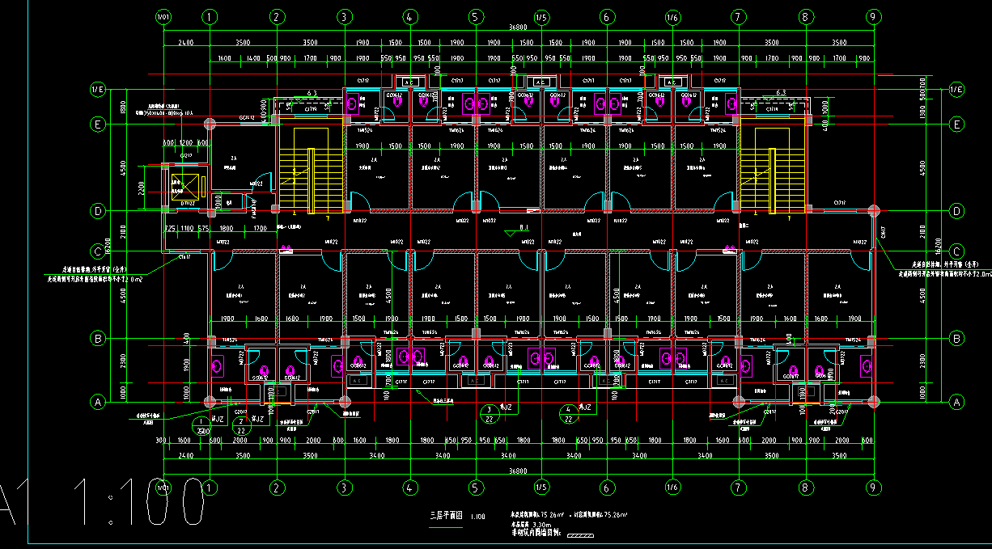Pick the left axis bubble B
The width and height of the screenshot is (992, 549).
[x=98, y=339]
